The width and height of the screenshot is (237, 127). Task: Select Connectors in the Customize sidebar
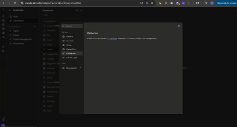[x=23, y=21]
